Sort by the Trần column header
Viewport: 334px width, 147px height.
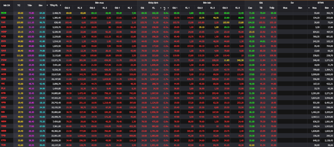point(30,5)
